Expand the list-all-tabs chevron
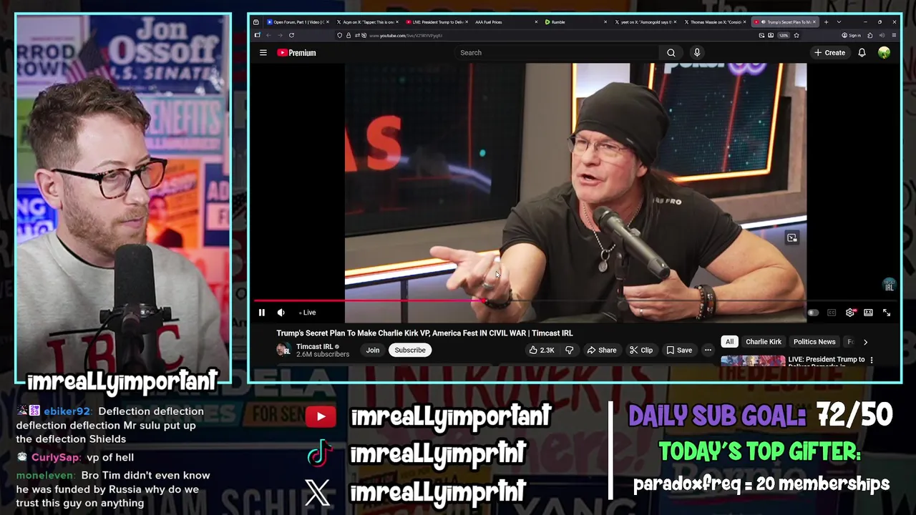Viewport: 916px width, 515px height. [x=839, y=22]
